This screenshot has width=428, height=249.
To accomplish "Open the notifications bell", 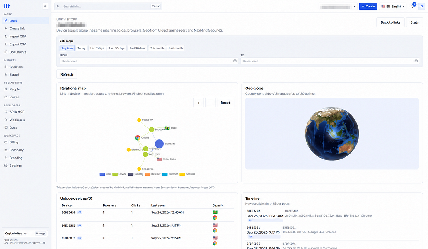I will [x=412, y=6].
